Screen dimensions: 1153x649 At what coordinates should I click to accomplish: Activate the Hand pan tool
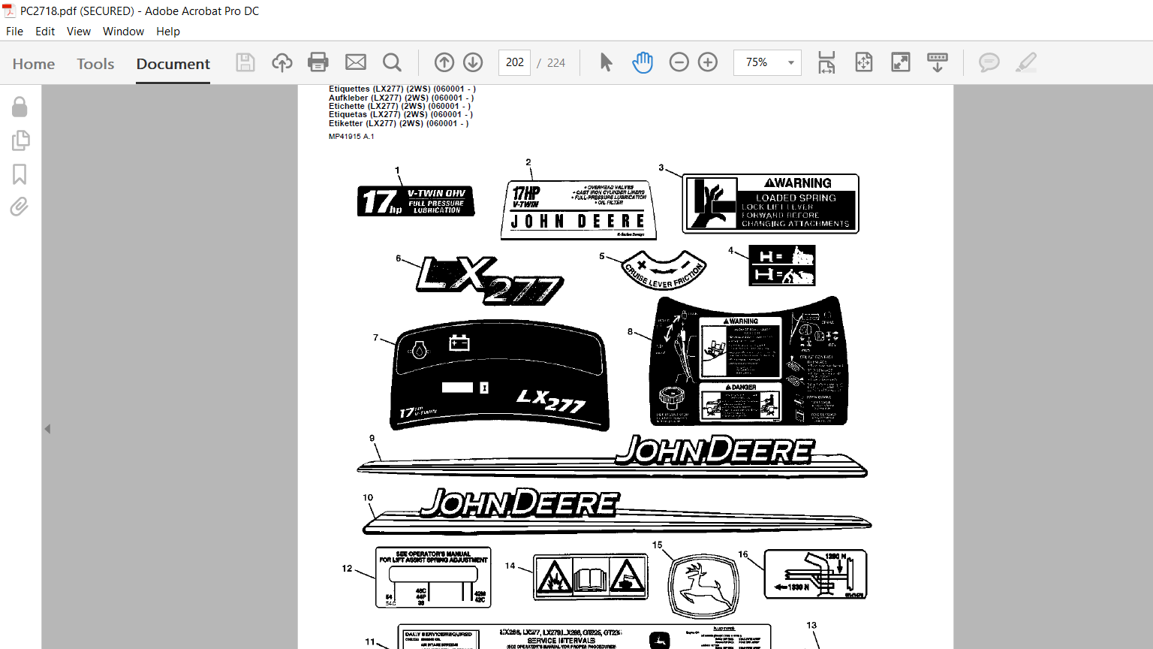[643, 62]
